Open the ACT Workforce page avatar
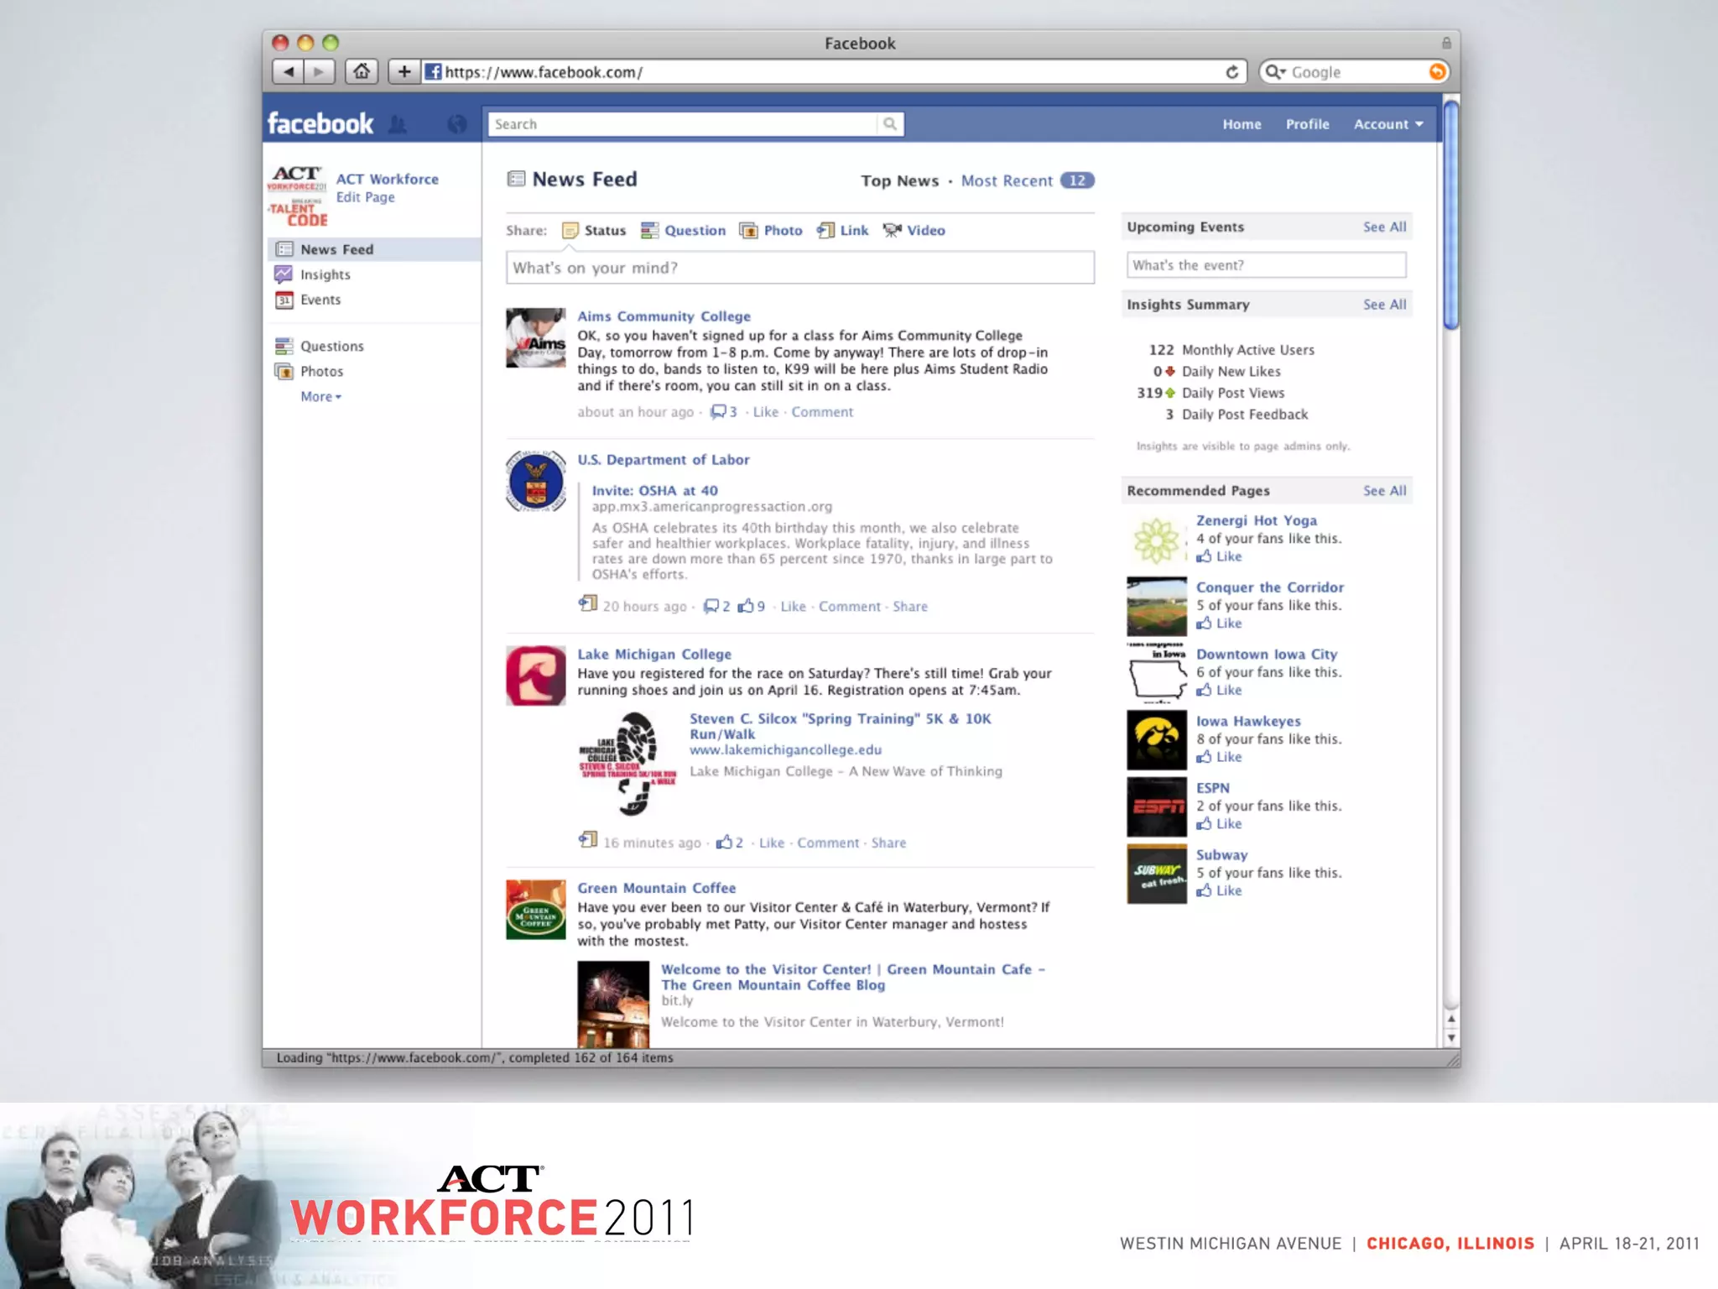This screenshot has height=1289, width=1718. point(298,196)
